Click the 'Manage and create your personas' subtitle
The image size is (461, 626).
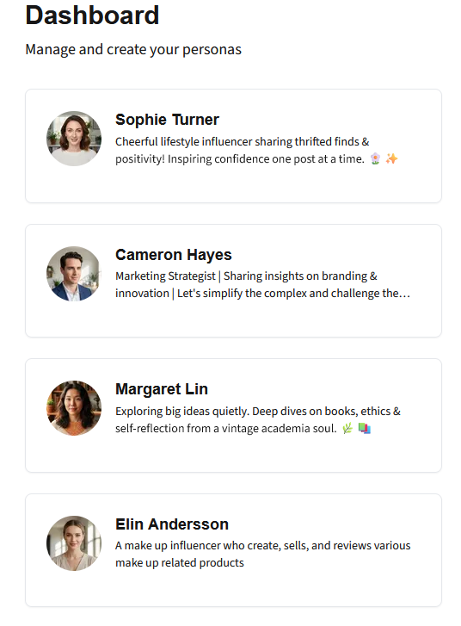[x=133, y=49]
